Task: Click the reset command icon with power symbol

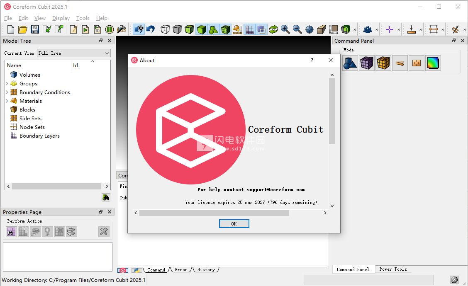Action: point(139,29)
